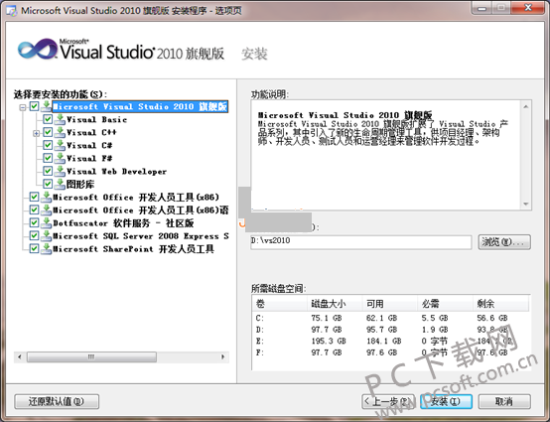Uncheck the SharePoint 开发人员工具 checkbox

(34, 248)
